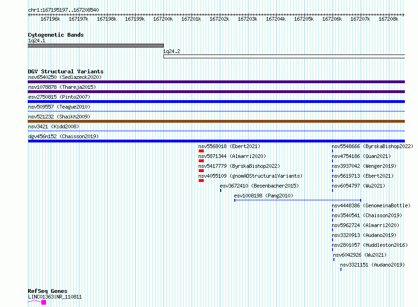Select nsv3421 (Kidd2008) label

[54, 126]
